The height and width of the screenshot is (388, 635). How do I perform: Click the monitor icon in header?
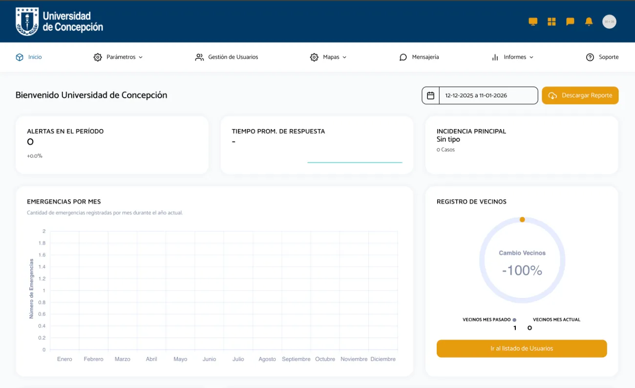533,22
